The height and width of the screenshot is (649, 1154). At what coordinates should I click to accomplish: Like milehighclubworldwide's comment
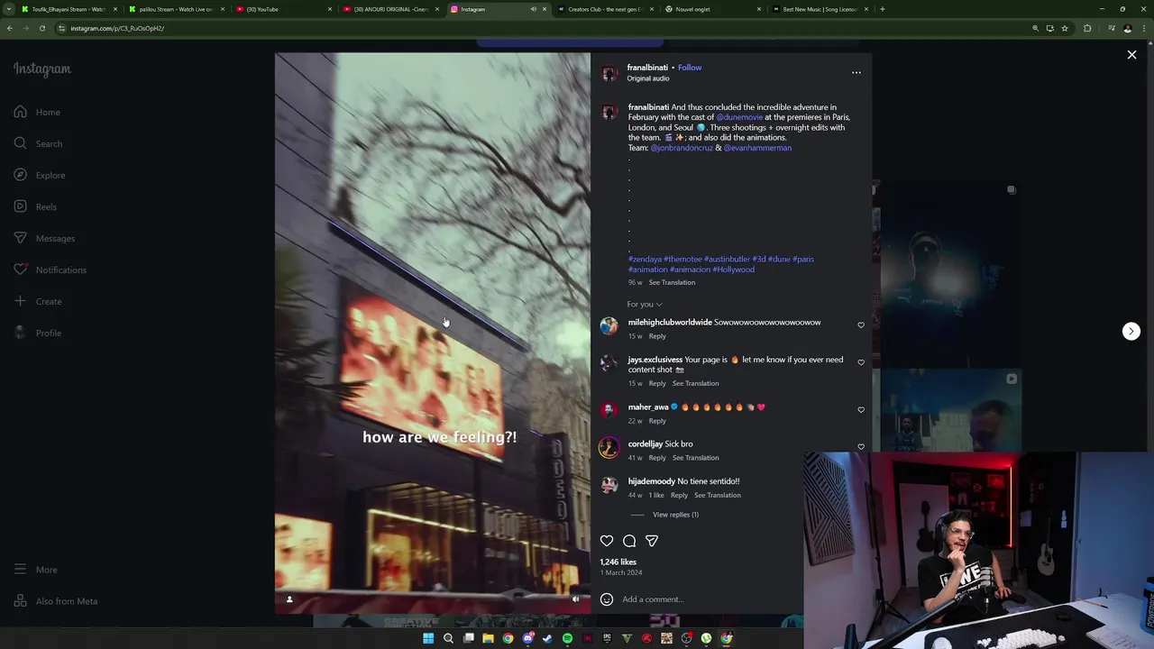861,324
